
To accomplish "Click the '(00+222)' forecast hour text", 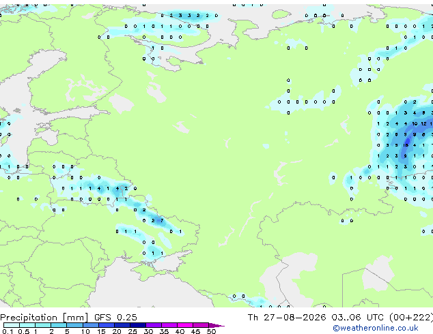I will click(411, 318).
